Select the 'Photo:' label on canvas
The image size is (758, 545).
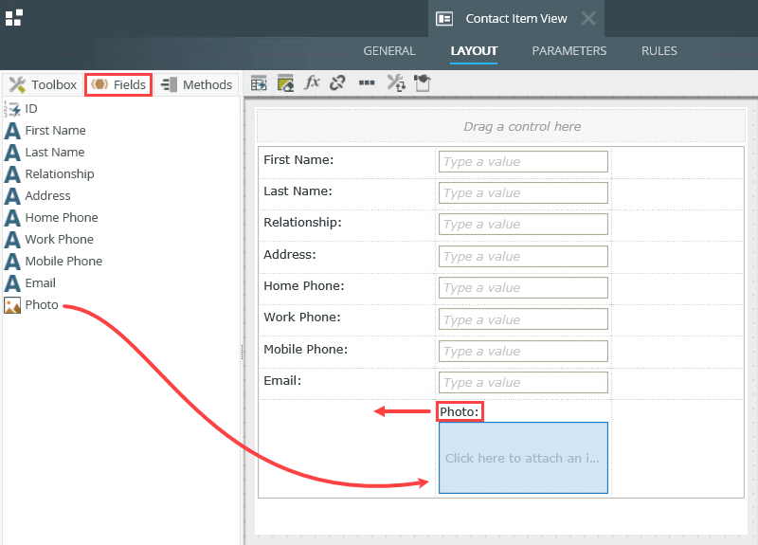[x=460, y=412]
